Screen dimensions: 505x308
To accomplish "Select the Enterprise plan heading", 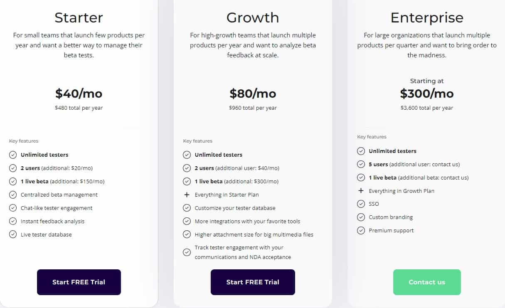I will tap(427, 17).
